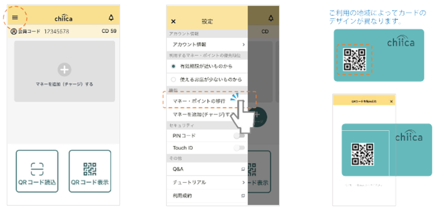Toggle the Touch ID switch
Screen dimensions: 440x218
pyautogui.click(x=239, y=148)
